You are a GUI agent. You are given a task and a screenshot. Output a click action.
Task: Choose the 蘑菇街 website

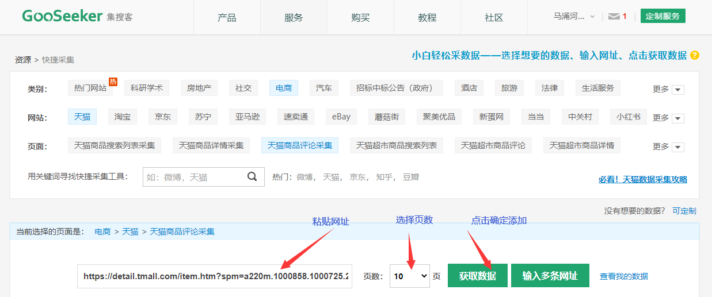(x=387, y=117)
